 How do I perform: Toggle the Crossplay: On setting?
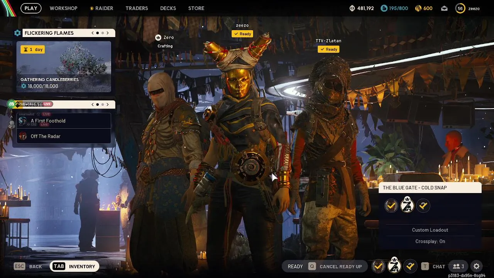[x=430, y=241]
